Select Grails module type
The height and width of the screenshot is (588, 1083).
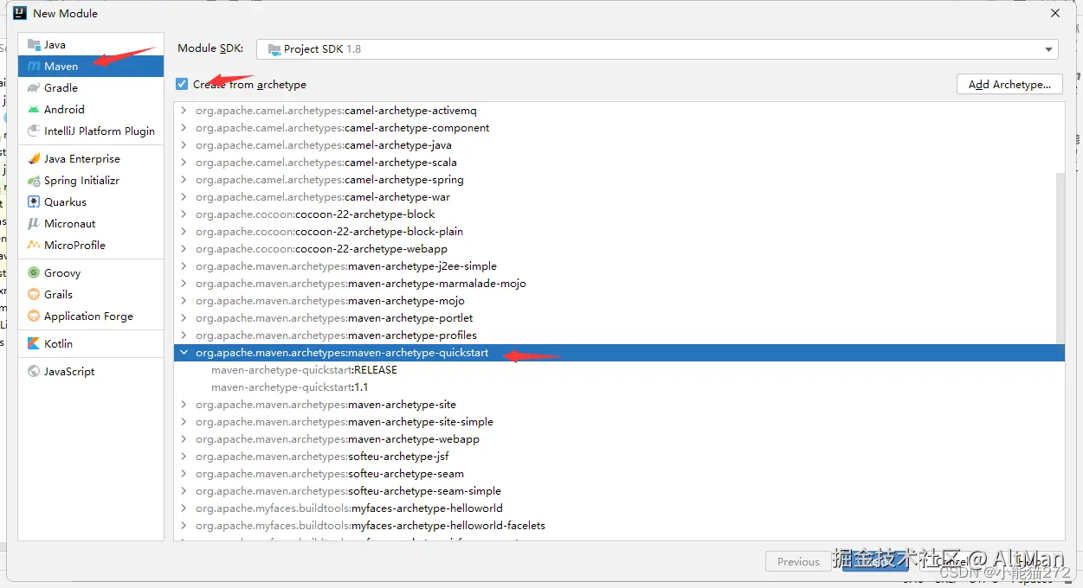(x=91, y=295)
